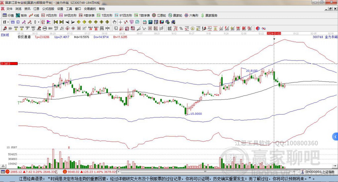The height and width of the screenshot is (182, 338).
Task: Toggle the crosshair cursor tool
Action: tap(120, 22)
